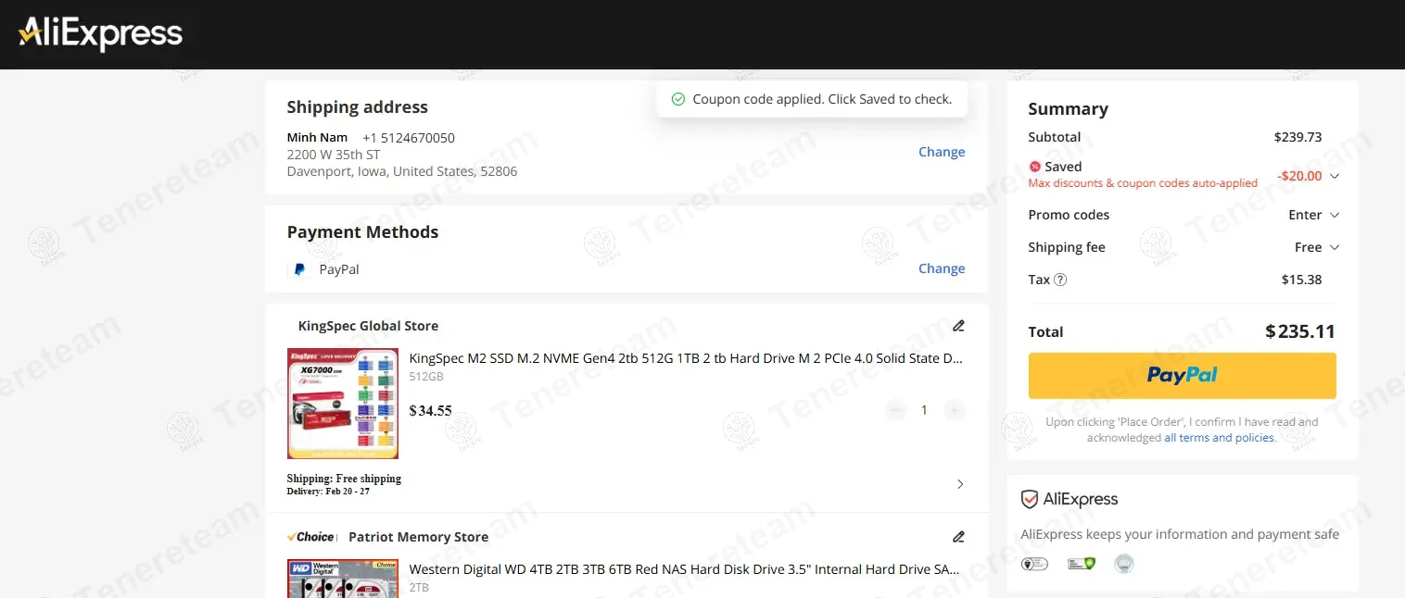The image size is (1405, 598).
Task: Click the KingSpec M2 SSD product title
Action: (x=686, y=358)
